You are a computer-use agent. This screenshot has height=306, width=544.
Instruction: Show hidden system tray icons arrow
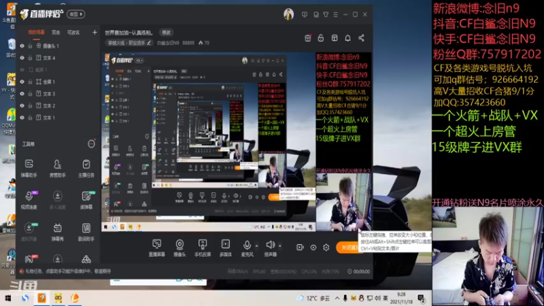pos(337,298)
